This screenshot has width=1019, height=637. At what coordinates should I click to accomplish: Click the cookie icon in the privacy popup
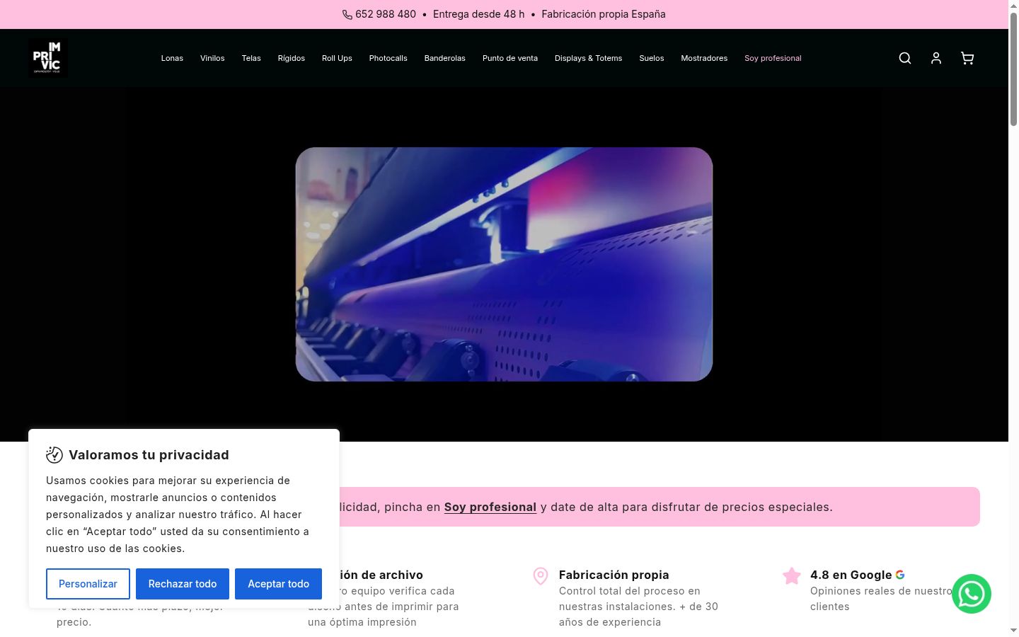click(54, 454)
